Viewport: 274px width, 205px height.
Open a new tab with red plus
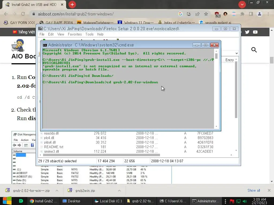pos(72,5)
